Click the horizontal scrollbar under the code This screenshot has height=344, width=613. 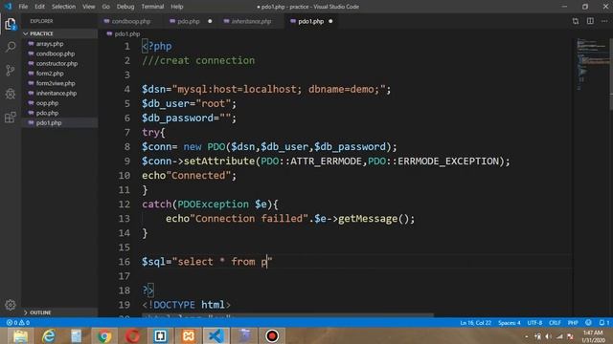pyautogui.click(x=287, y=314)
